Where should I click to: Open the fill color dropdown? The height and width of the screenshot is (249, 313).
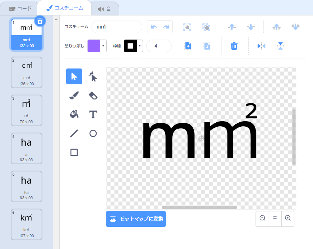pos(103,46)
